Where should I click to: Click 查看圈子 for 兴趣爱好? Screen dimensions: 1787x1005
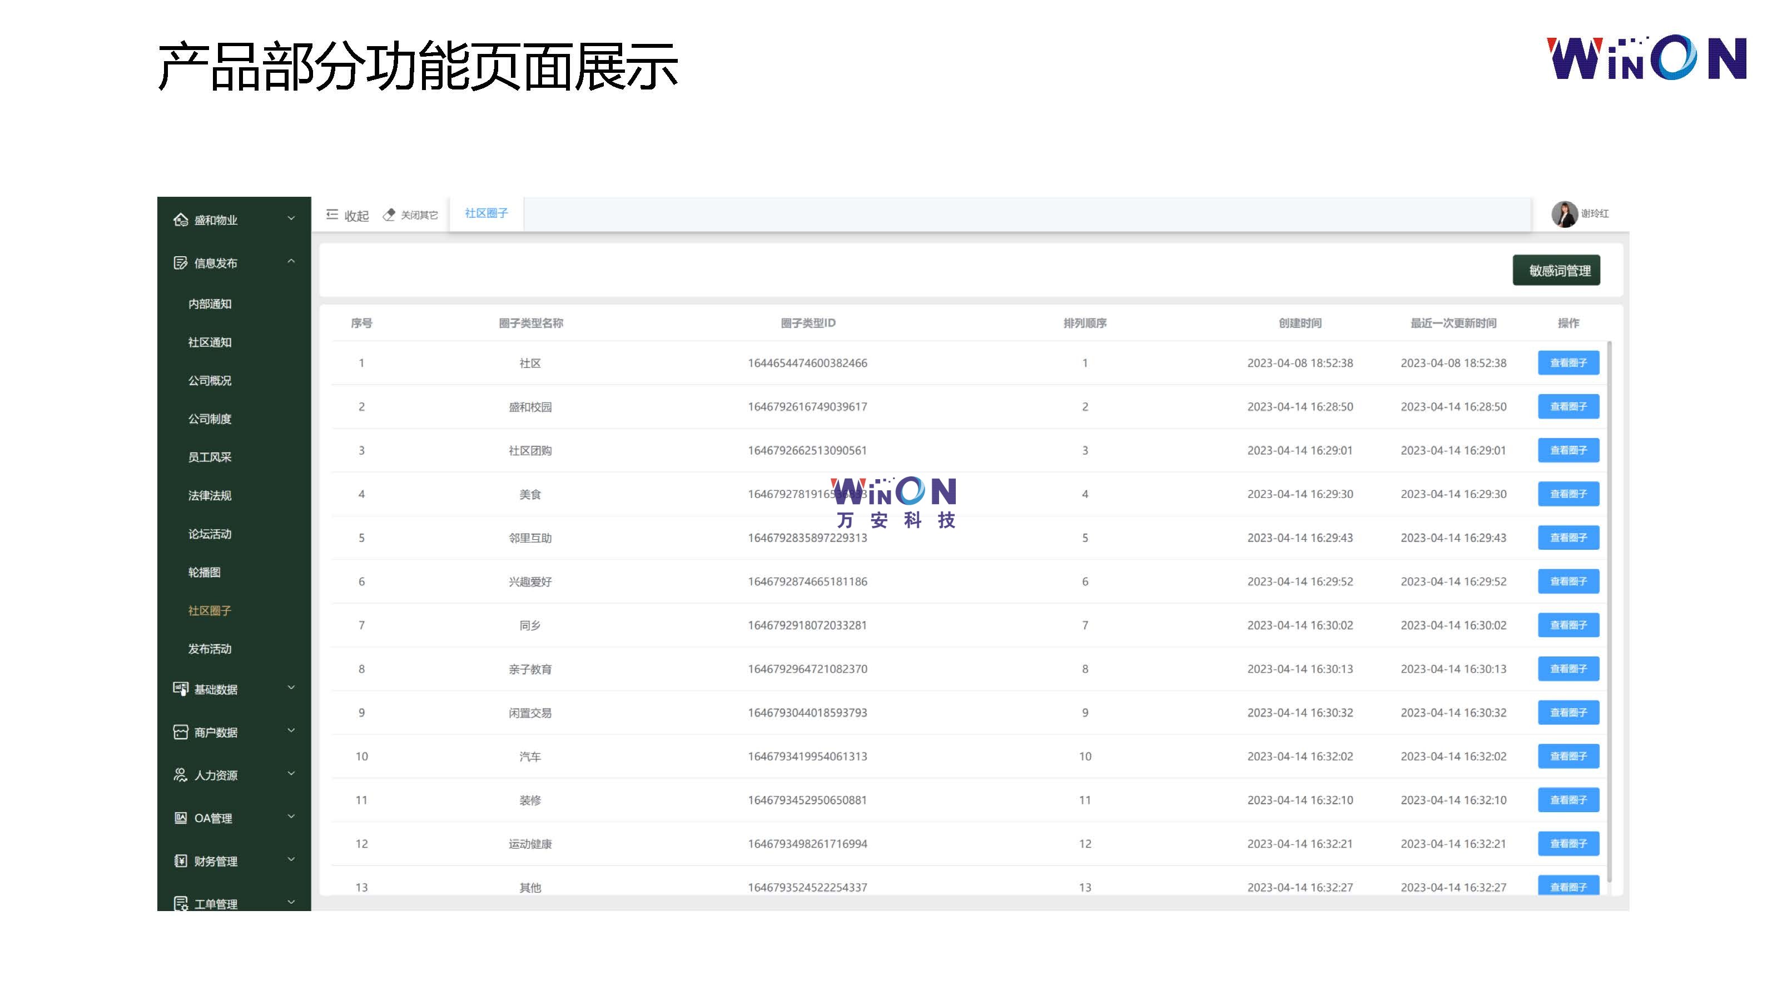[1568, 581]
